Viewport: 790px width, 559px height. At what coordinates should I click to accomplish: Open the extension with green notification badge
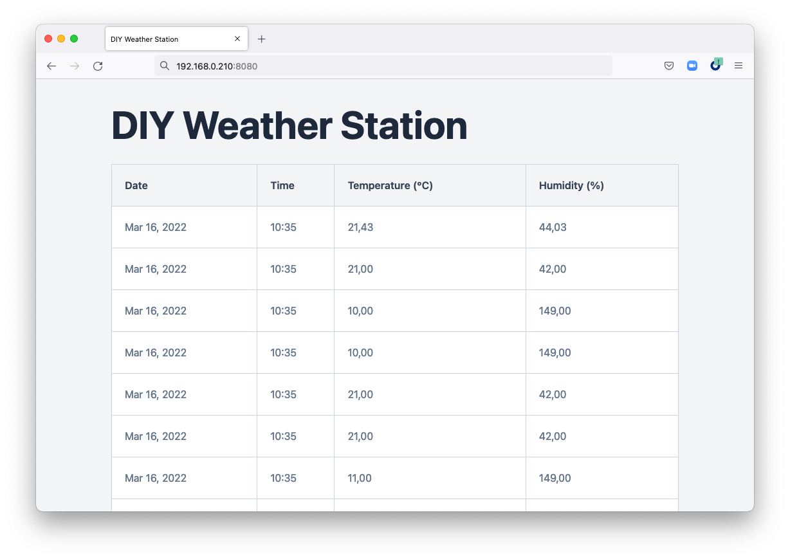coord(716,65)
